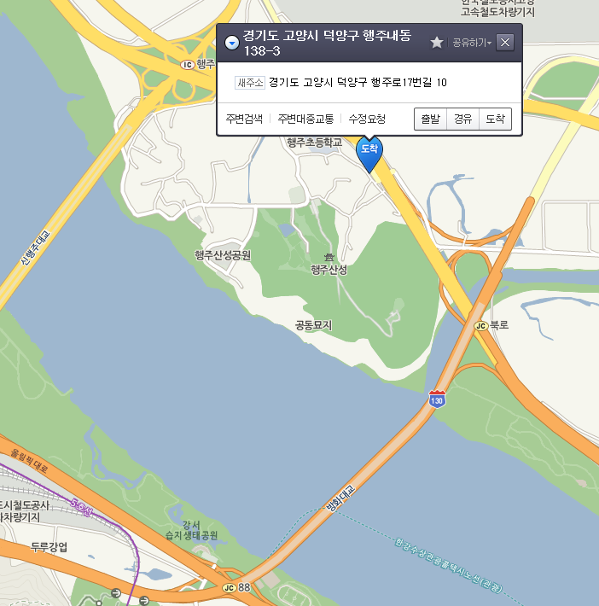Open 주변대중교통 nearby public transit
The image size is (599, 606).
305,119
